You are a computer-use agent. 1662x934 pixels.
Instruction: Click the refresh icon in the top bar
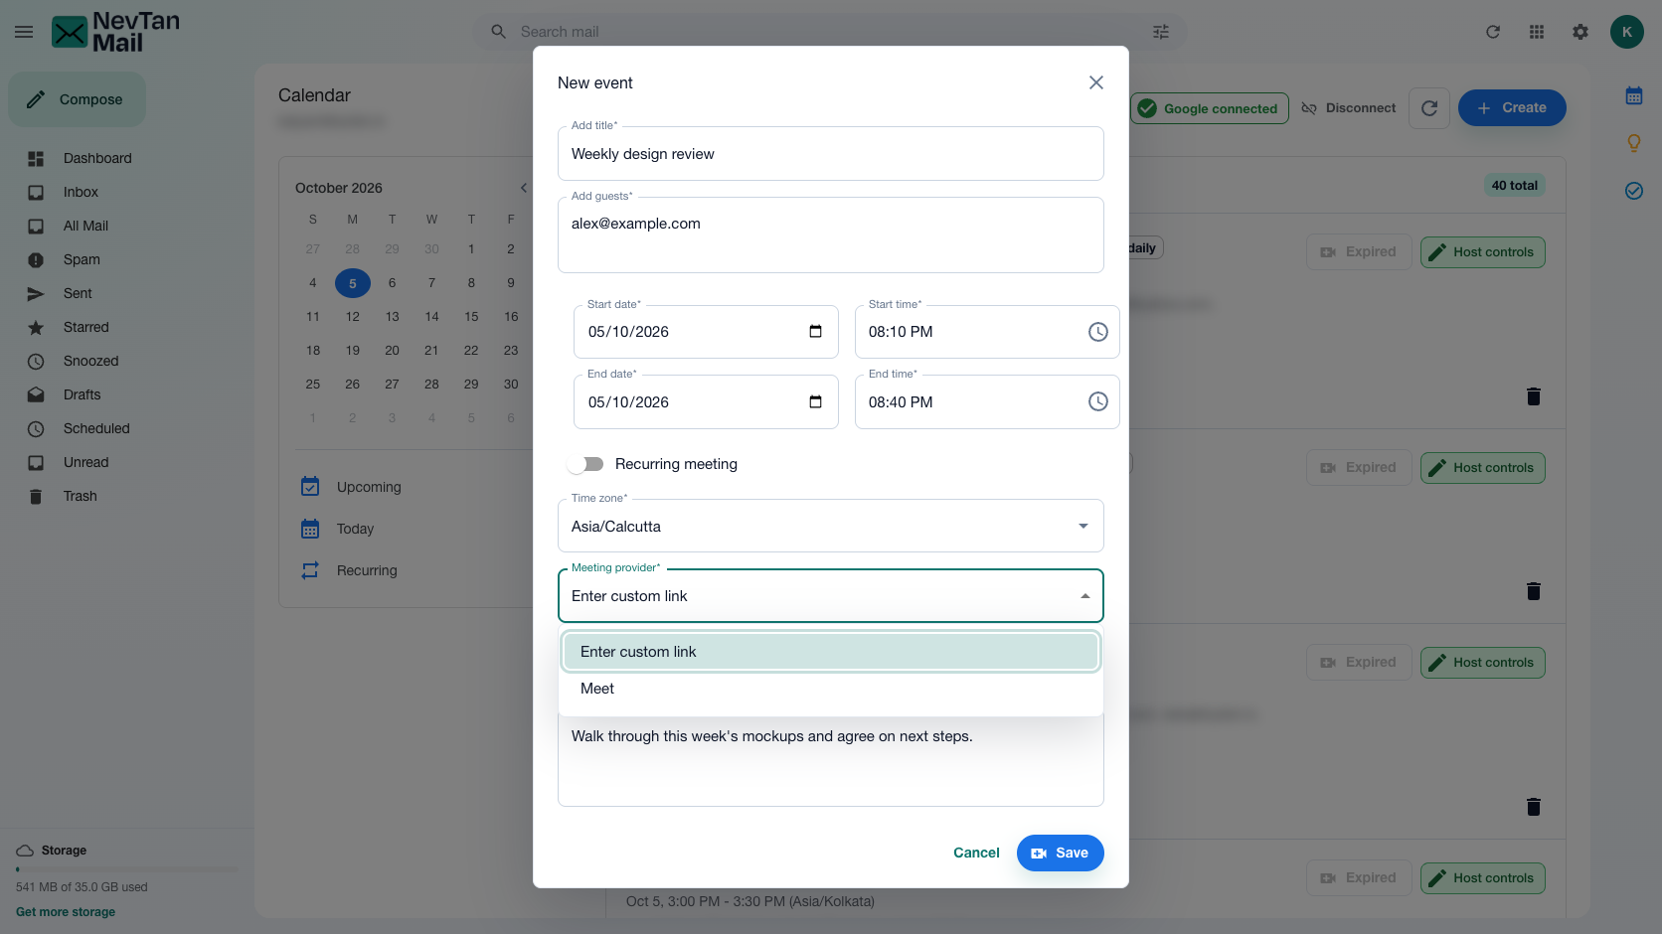1493,32
